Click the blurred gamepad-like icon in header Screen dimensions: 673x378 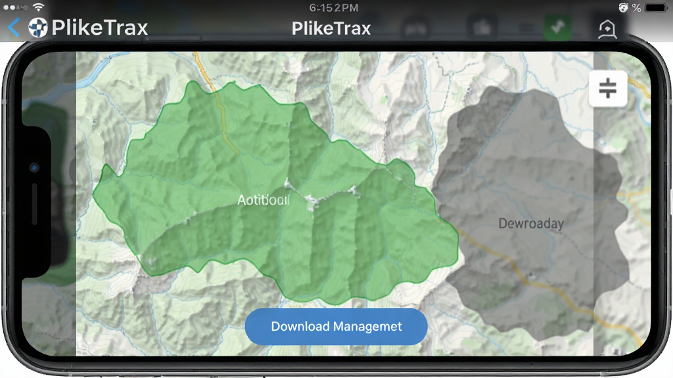[x=415, y=29]
